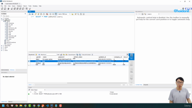The width and height of the screenshot is (192, 108).
Task: Click the Create new table toolbar icon
Action: [15, 9]
